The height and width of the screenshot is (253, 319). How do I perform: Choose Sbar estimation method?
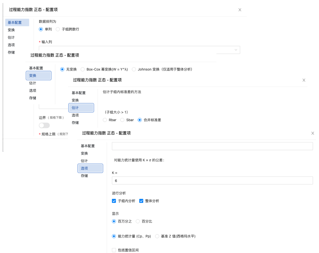pyautogui.click(x=122, y=120)
